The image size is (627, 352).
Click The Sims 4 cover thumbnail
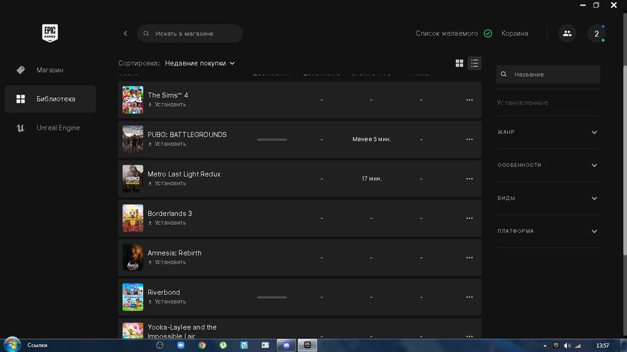pos(133,100)
